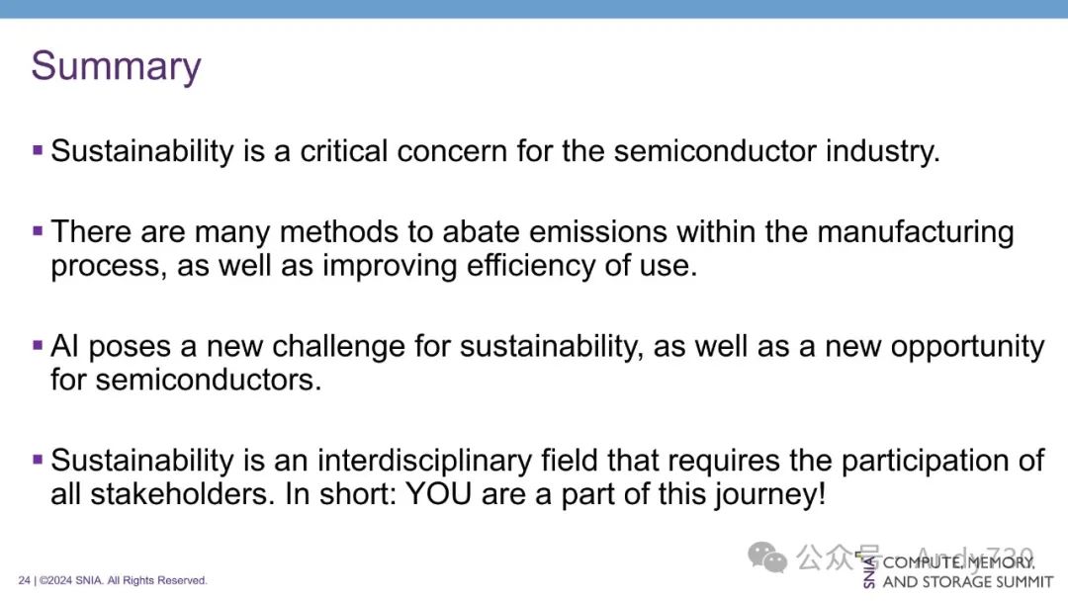This screenshot has height=601, width=1068.
Task: Click the Summary slide title
Action: point(116,66)
